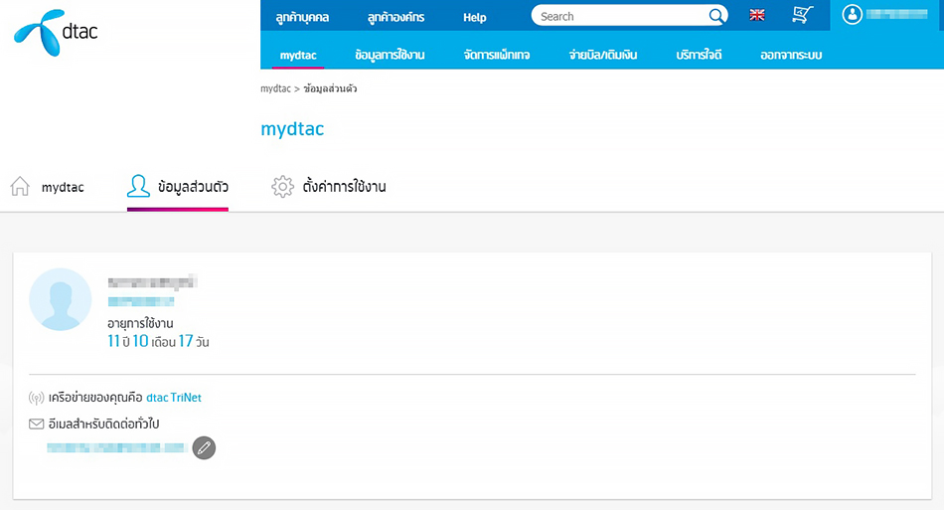The image size is (944, 510).
Task: Click the network signal icon
Action: 36,398
